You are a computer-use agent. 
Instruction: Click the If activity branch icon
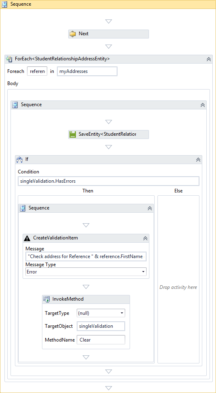tap(19, 159)
